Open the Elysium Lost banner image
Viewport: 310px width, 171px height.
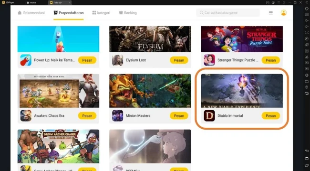(150, 39)
